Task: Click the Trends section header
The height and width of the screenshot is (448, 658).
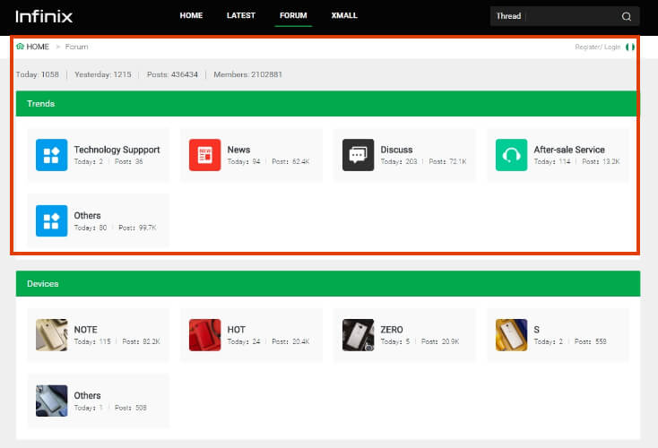Action: [328, 104]
